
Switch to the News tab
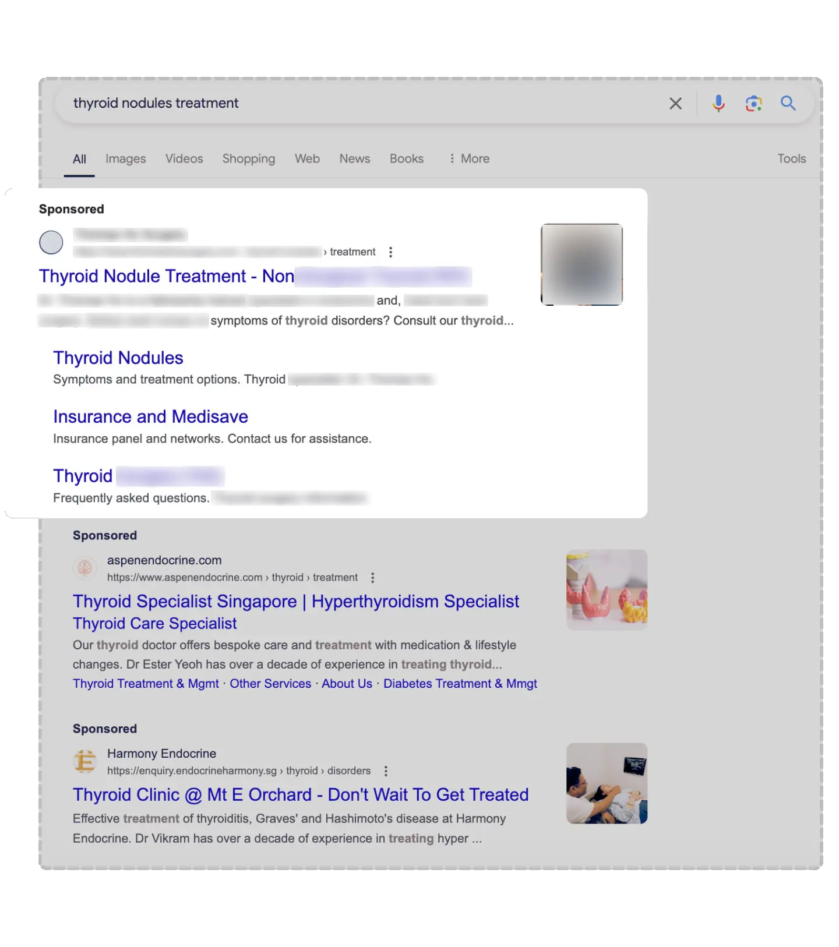354,159
